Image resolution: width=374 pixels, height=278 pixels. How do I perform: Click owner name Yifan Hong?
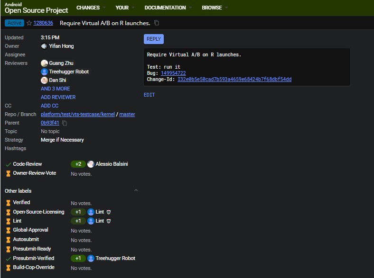(x=61, y=46)
